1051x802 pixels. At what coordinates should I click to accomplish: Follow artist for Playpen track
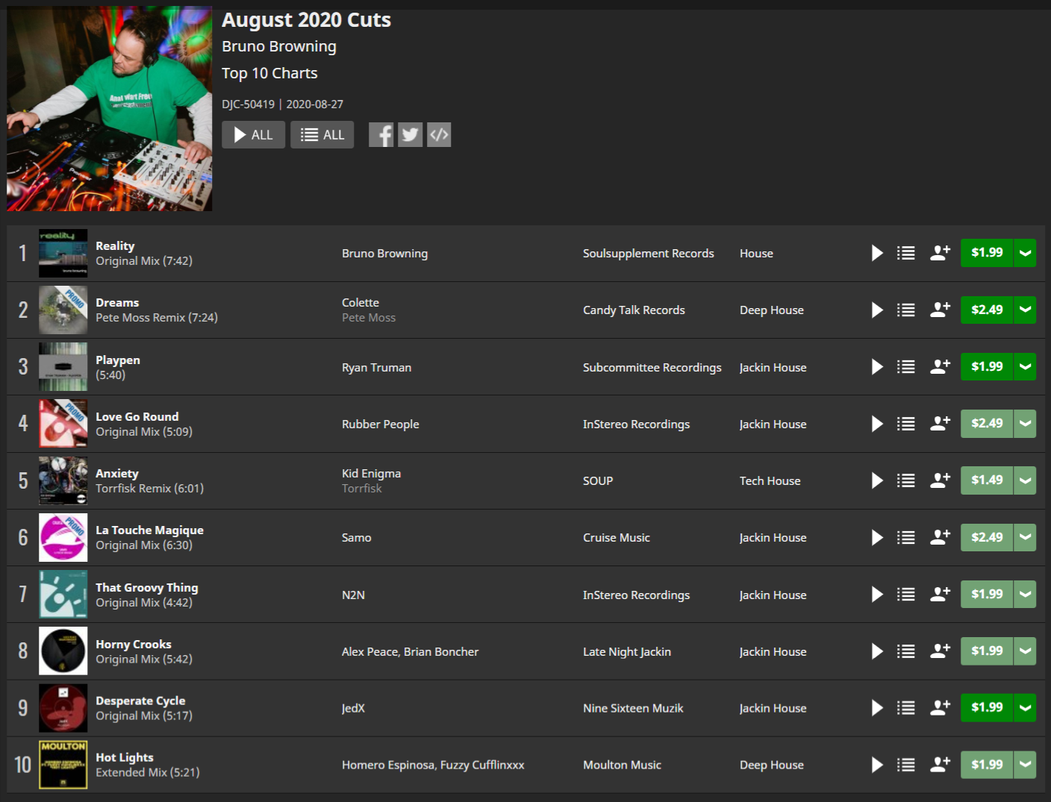(940, 367)
